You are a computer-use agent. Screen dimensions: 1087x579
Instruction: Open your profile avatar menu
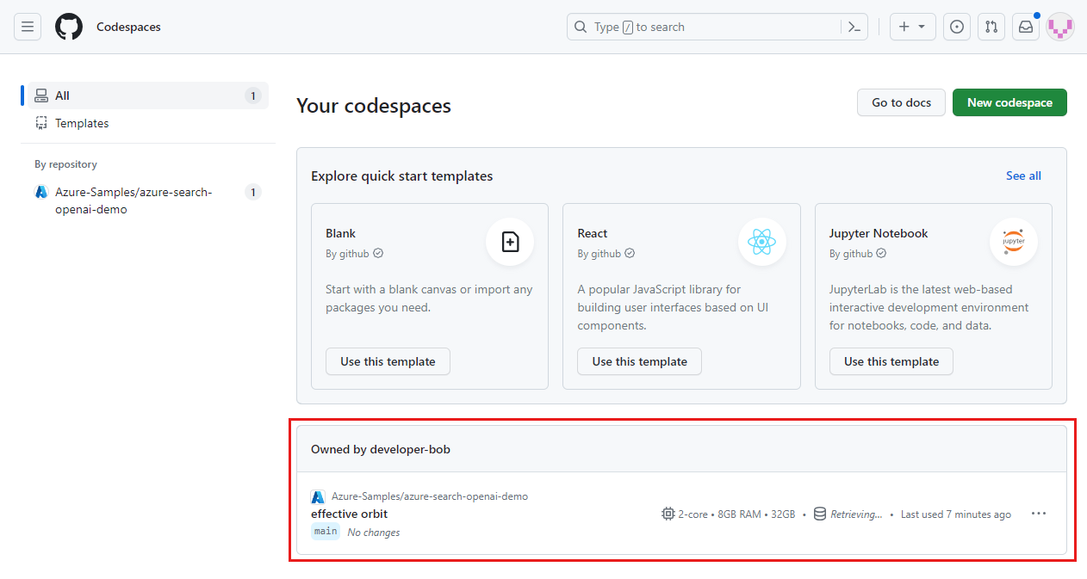(1060, 27)
